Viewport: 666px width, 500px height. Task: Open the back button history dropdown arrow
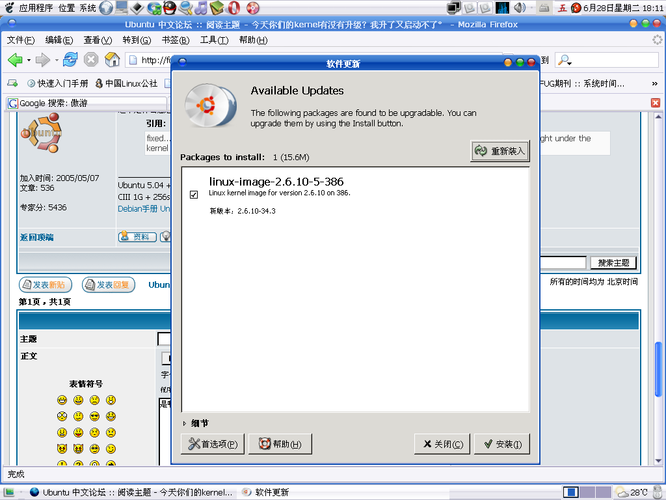coord(29,61)
